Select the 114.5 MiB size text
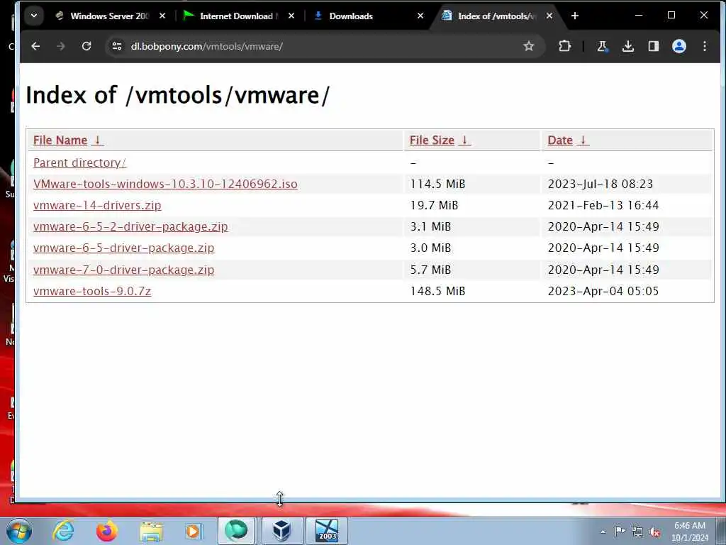Viewport: 726px width, 545px height. (437, 184)
